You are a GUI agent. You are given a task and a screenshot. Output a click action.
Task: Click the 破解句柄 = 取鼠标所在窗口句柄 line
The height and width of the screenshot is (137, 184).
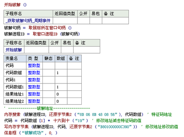(38, 28)
